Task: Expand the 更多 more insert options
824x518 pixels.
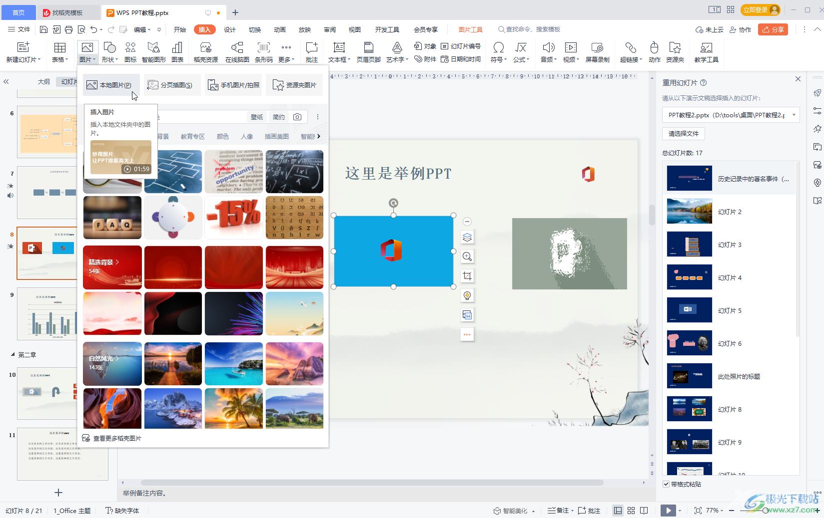Action: point(286,52)
